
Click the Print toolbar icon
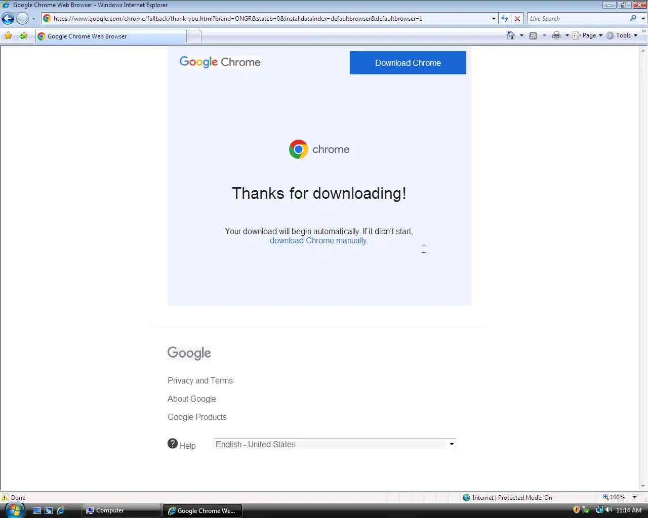[x=556, y=35]
